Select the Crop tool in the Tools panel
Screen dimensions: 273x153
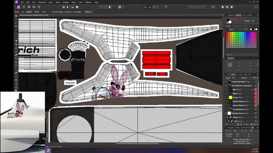(16, 26)
